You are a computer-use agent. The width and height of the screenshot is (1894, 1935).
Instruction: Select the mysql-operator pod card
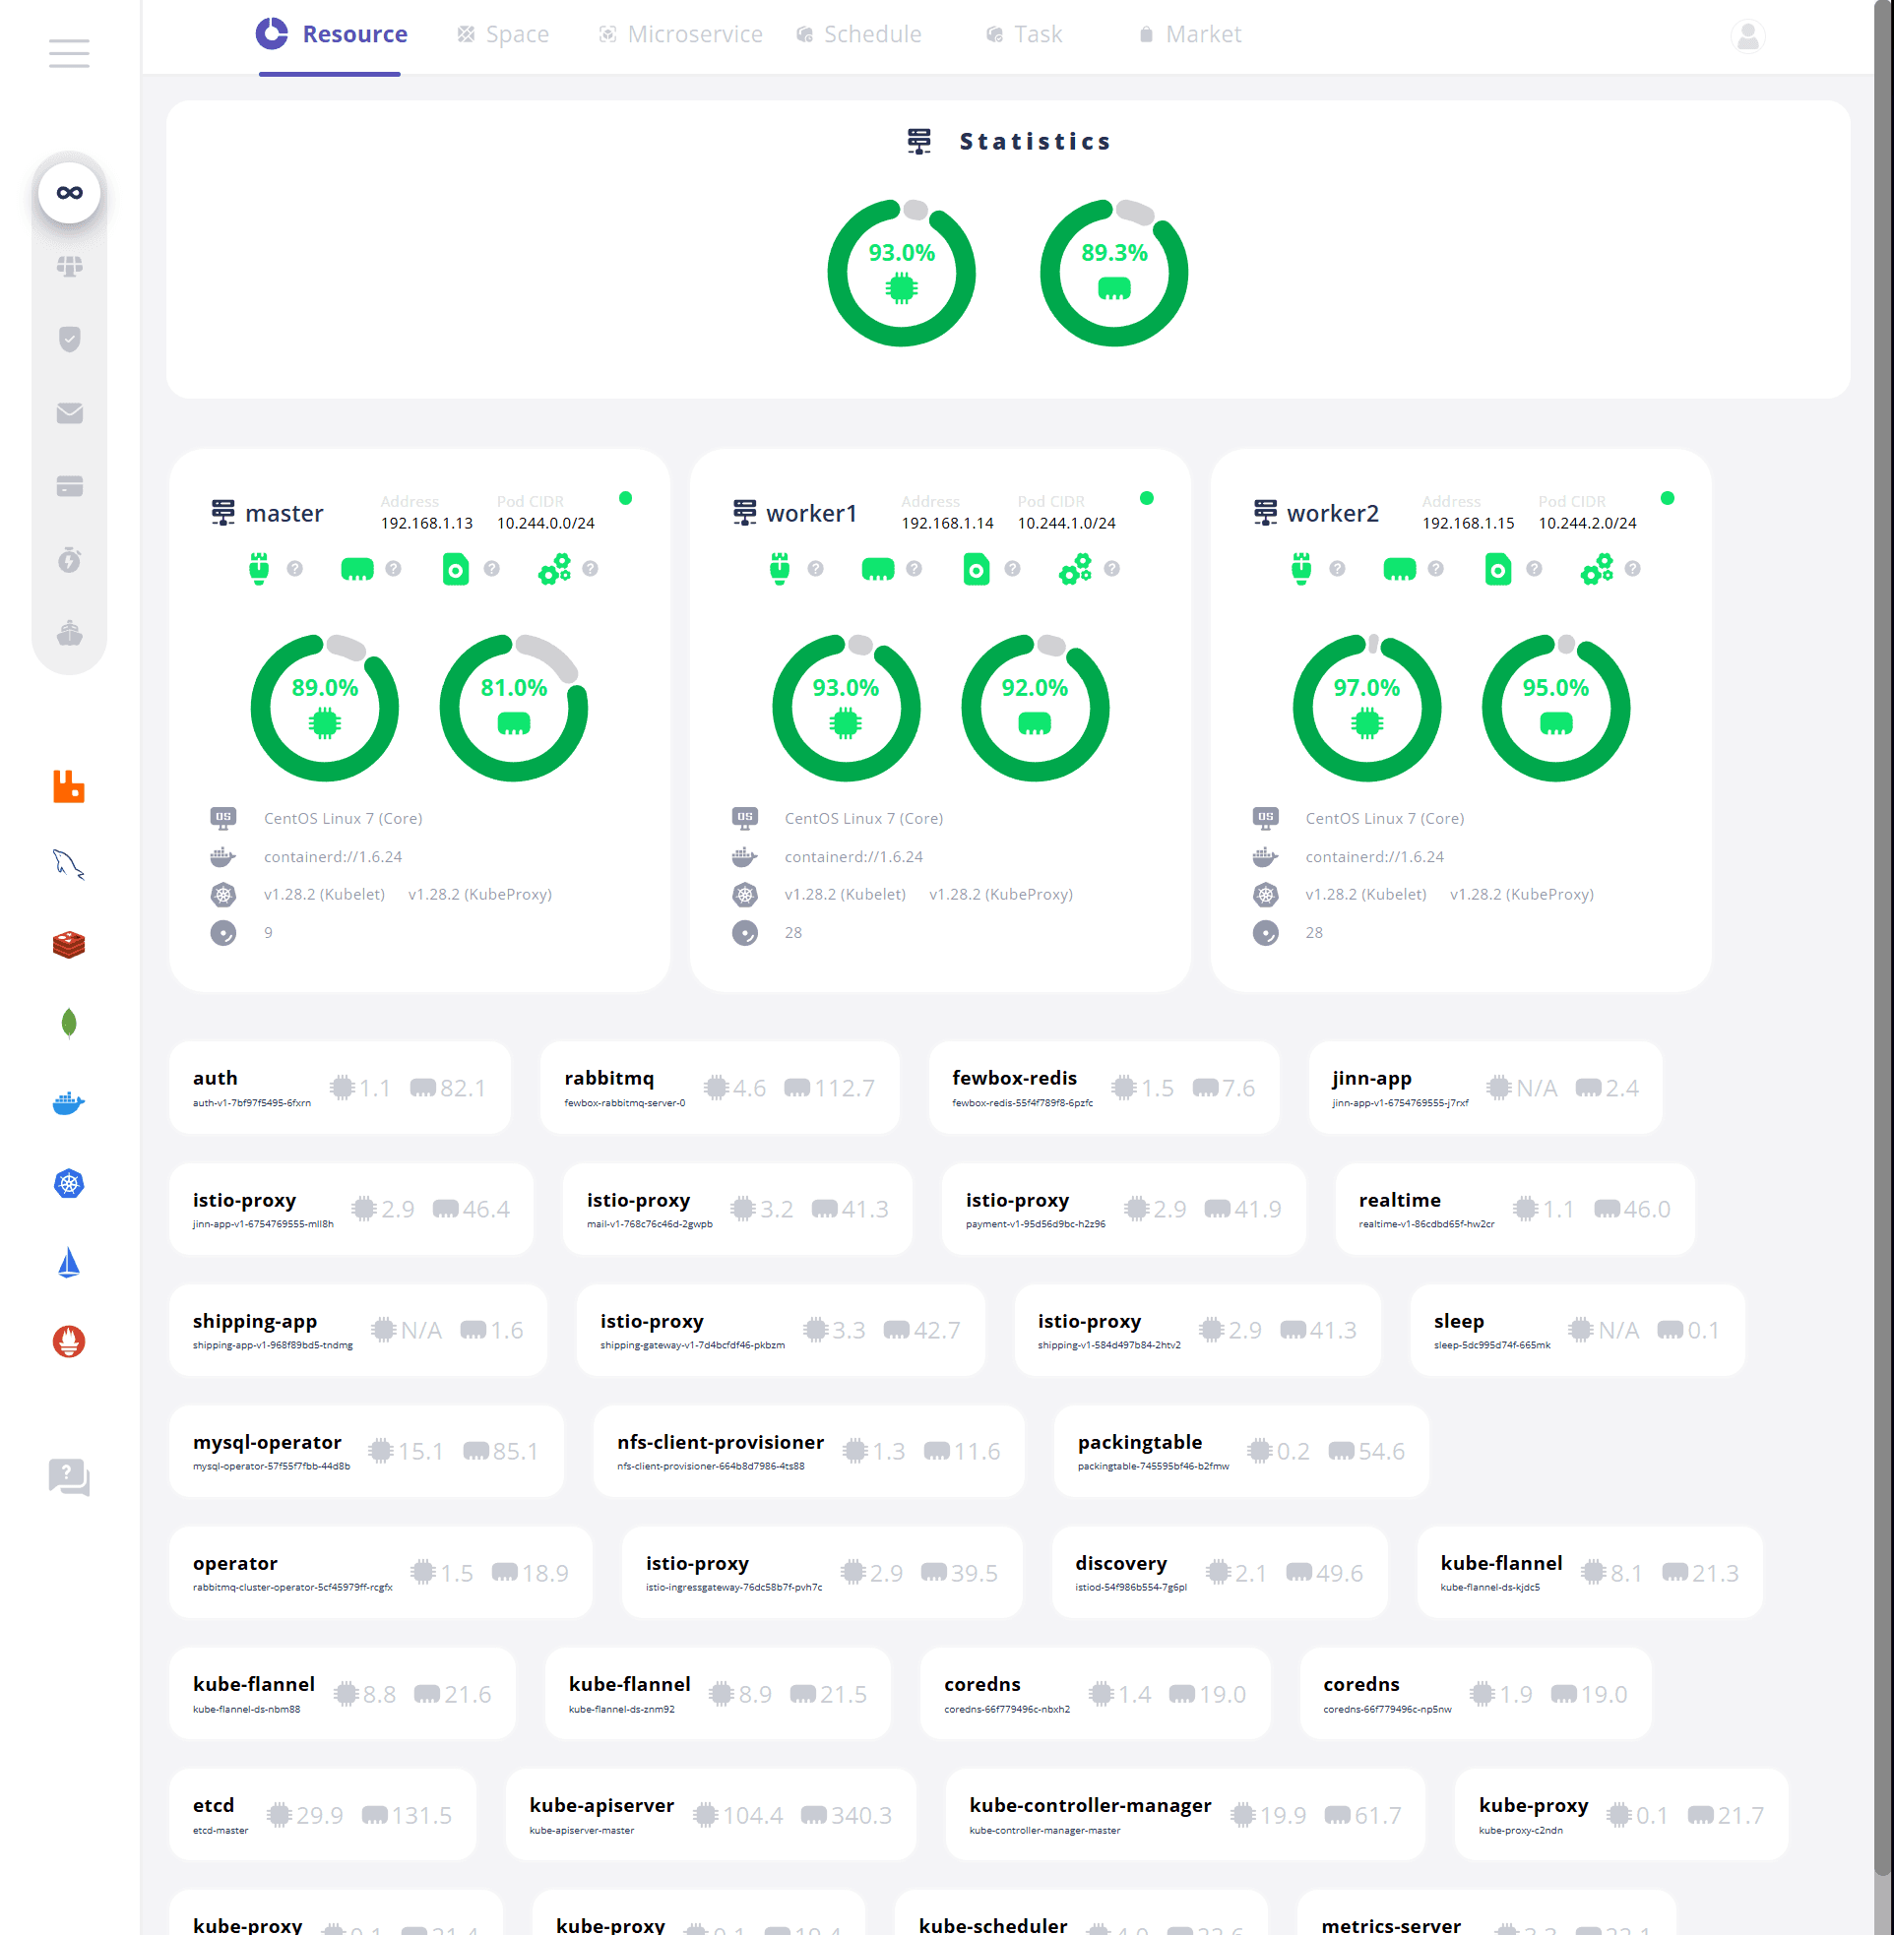click(x=366, y=1451)
